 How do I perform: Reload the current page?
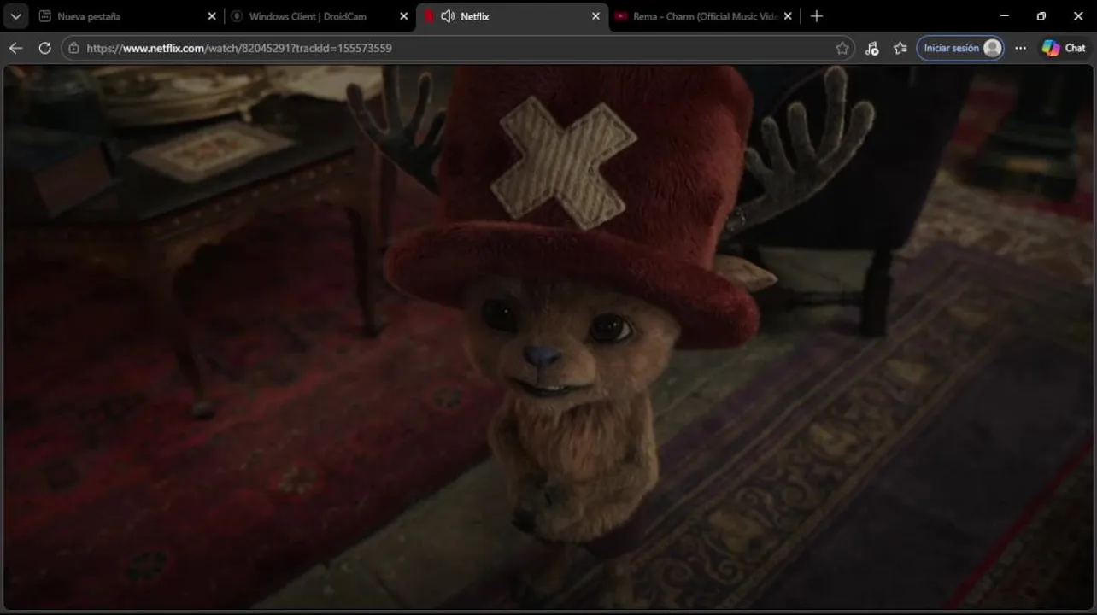pyautogui.click(x=44, y=48)
